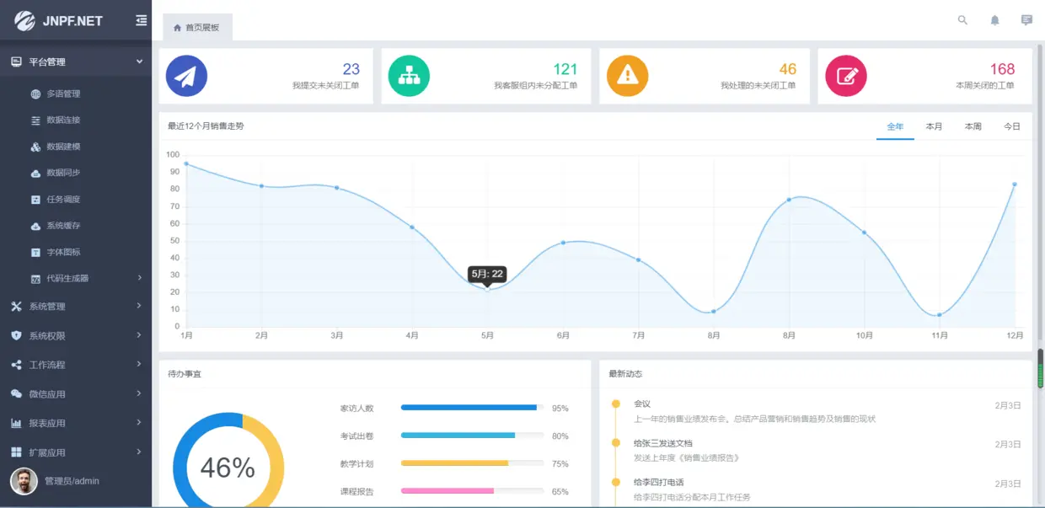
Task: Click the orange warning-triangle card icon
Action: tap(627, 76)
